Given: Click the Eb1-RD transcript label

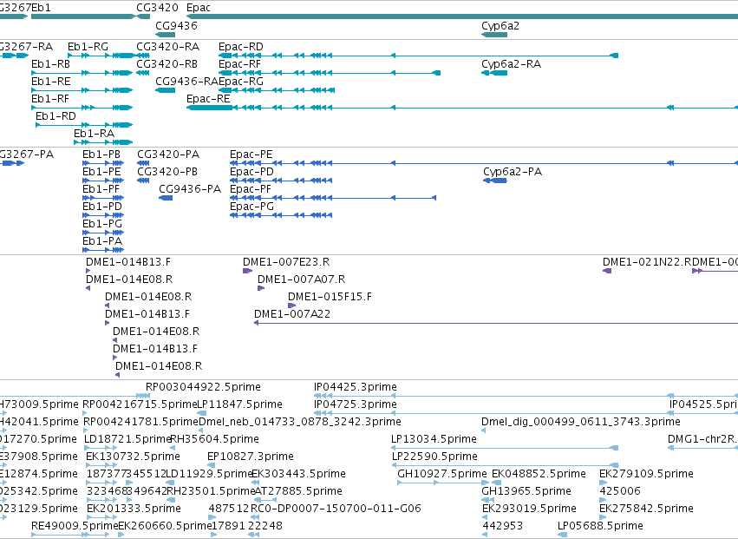Looking at the screenshot, I should (x=56, y=116).
